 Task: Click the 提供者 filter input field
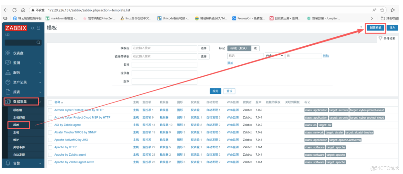(x=164, y=73)
